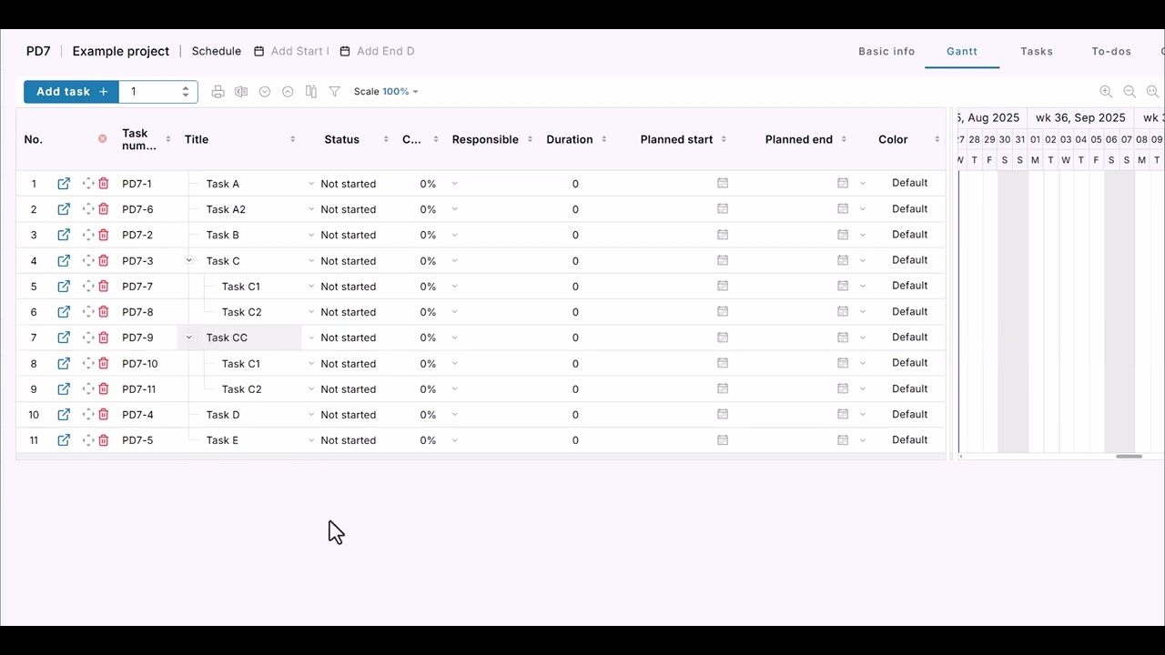Open Responsible dropdown for Task D
The height and width of the screenshot is (655, 1165).
point(455,415)
